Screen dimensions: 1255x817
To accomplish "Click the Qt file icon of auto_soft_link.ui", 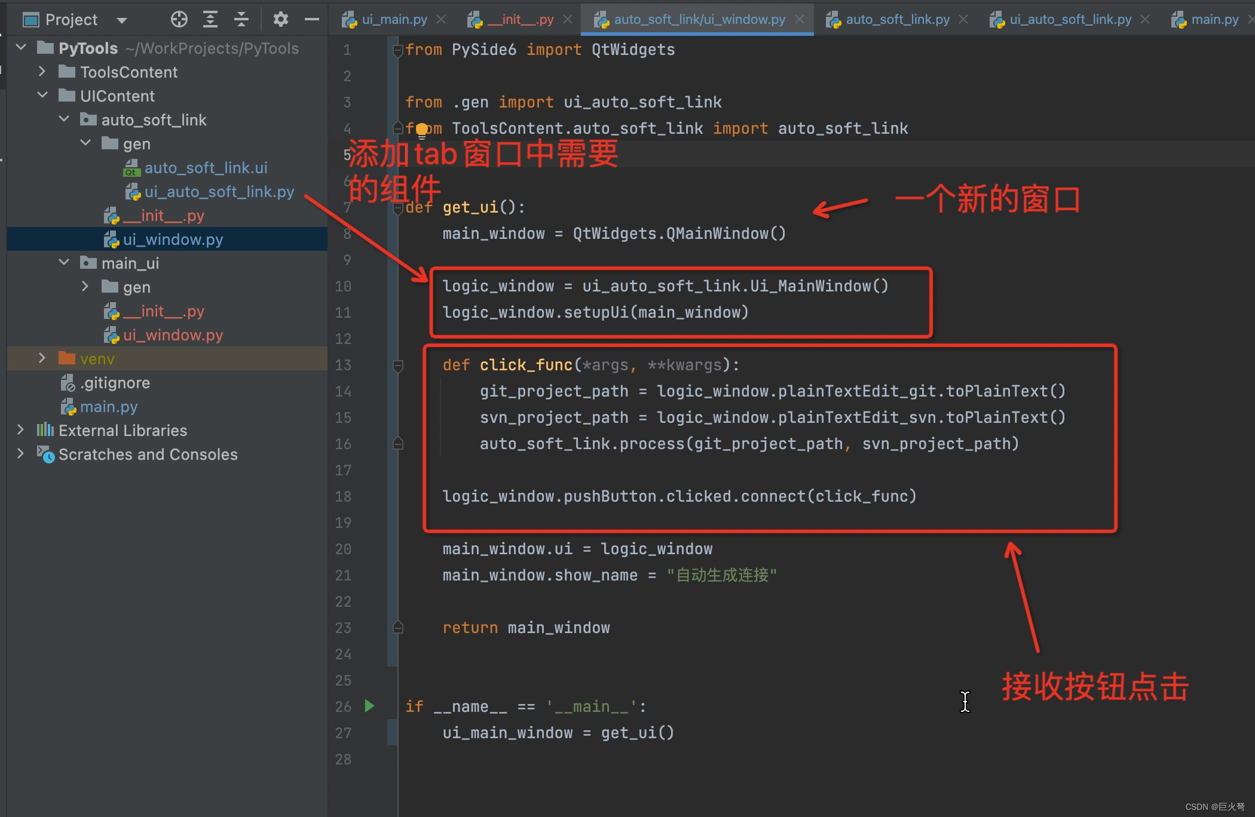I will 132,168.
